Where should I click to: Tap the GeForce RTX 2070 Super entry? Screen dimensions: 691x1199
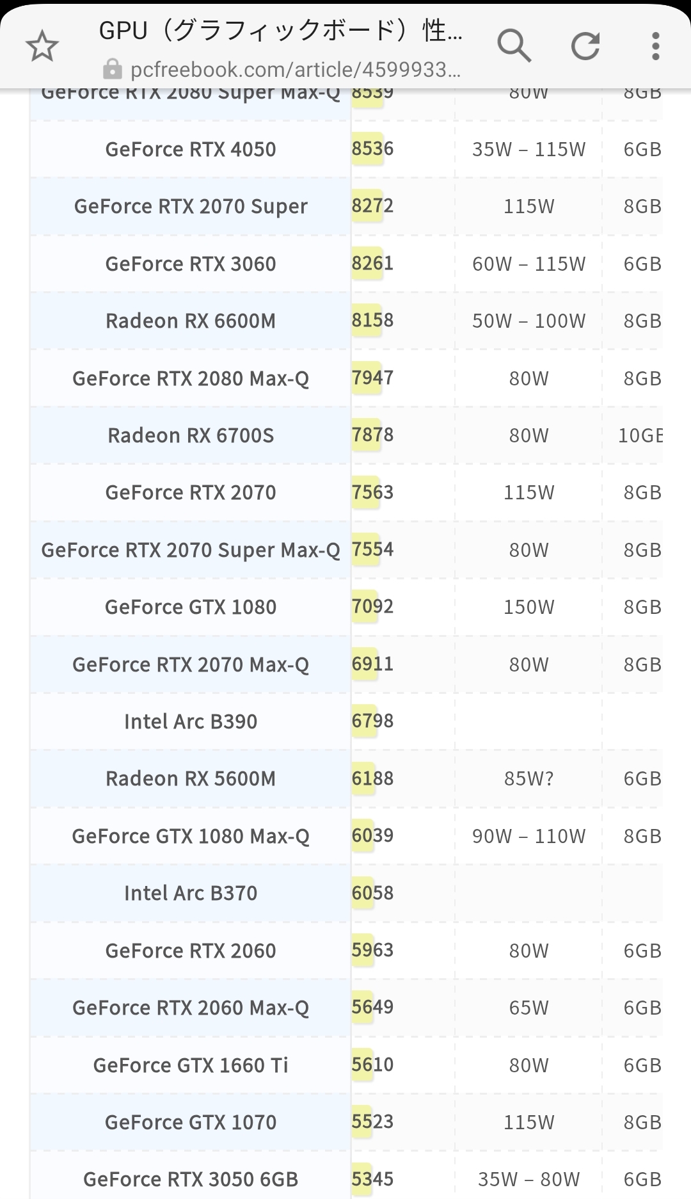[191, 206]
